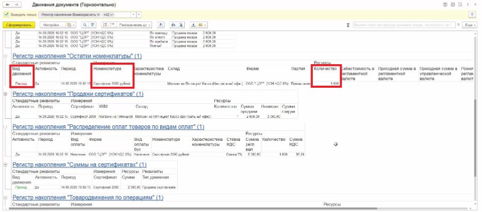Screen dimensions: 482x212
Task: Open the register filter dropdown arrow
Action: 134,14
